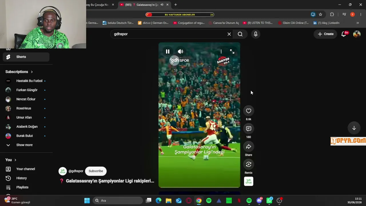Open the Install app icon in address bar

[313, 15]
